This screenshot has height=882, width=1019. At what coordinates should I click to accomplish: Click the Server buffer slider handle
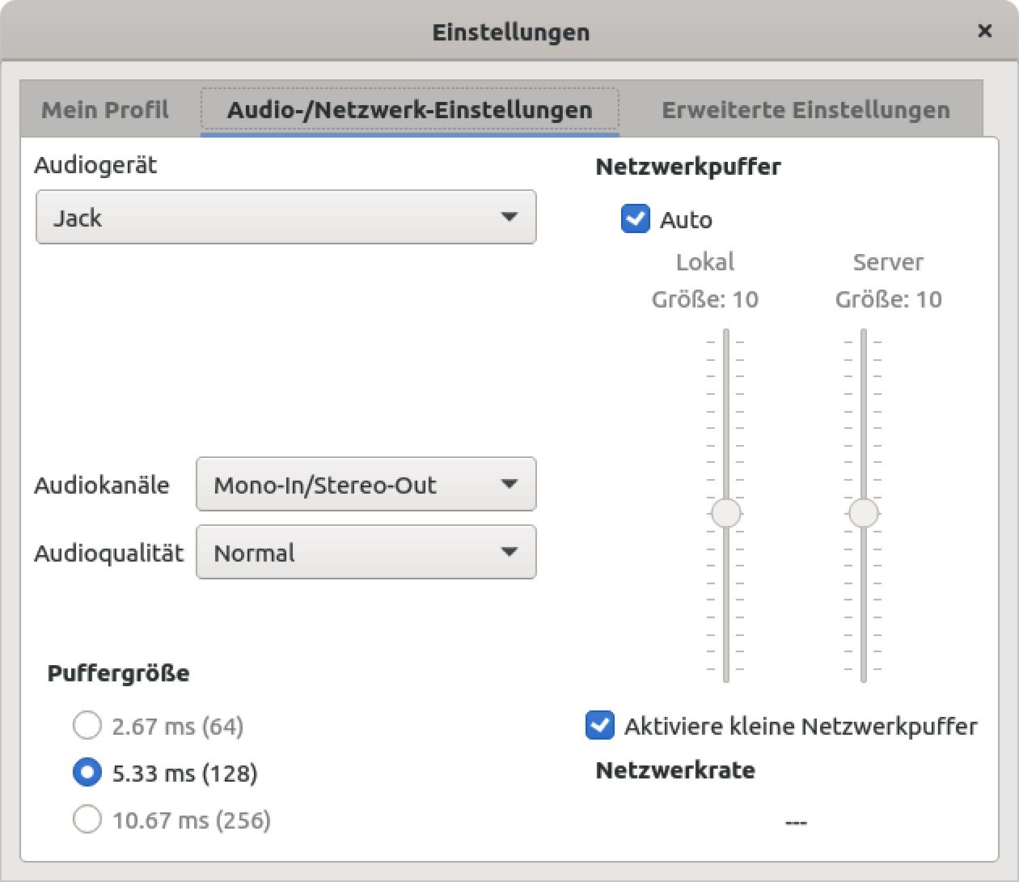point(864,513)
